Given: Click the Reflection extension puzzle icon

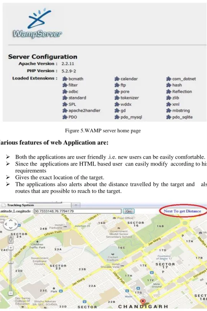Looking at the screenshot, I should point(169,92).
